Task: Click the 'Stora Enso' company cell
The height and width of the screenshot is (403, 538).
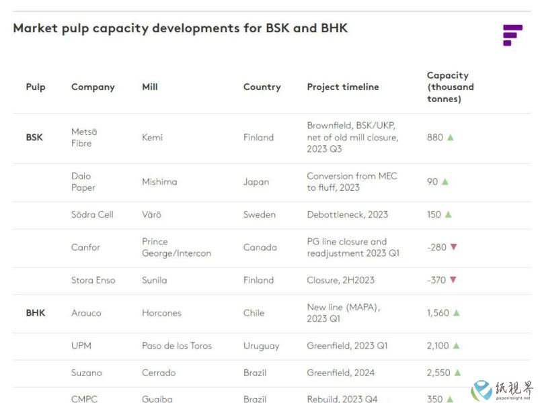Action: [x=93, y=280]
